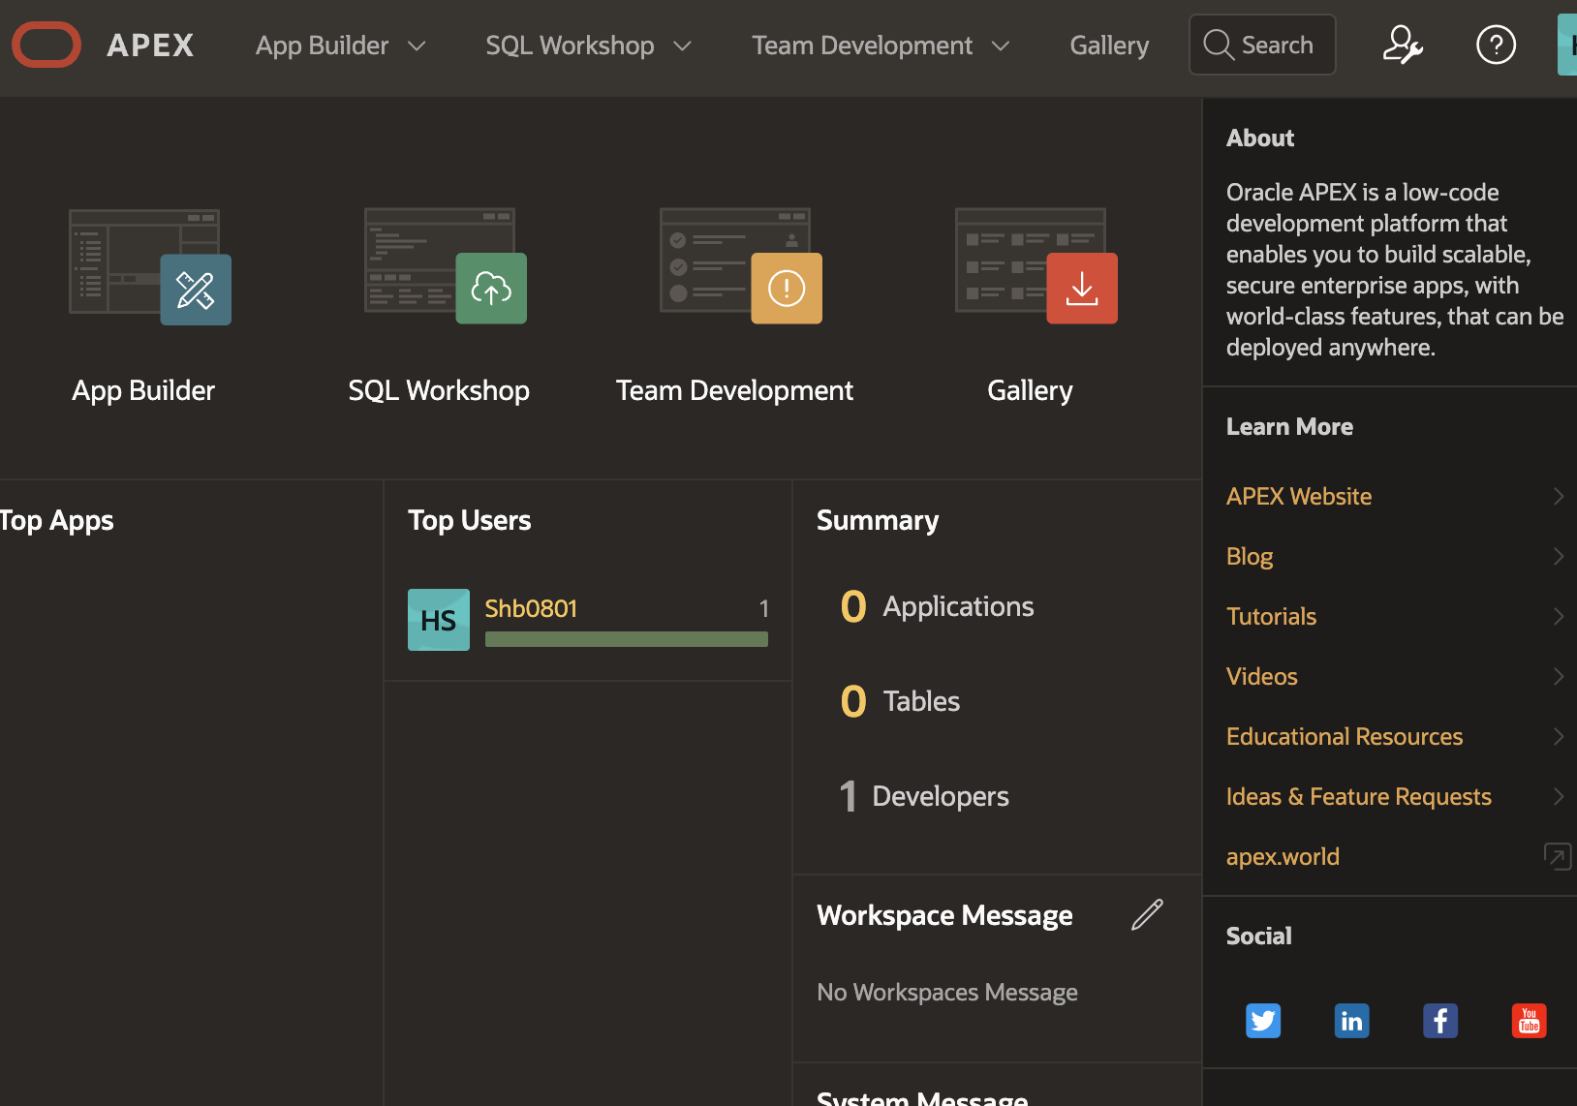Click the Shb0801 green activity bar
The height and width of the screenshot is (1106, 1577).
pos(627,639)
